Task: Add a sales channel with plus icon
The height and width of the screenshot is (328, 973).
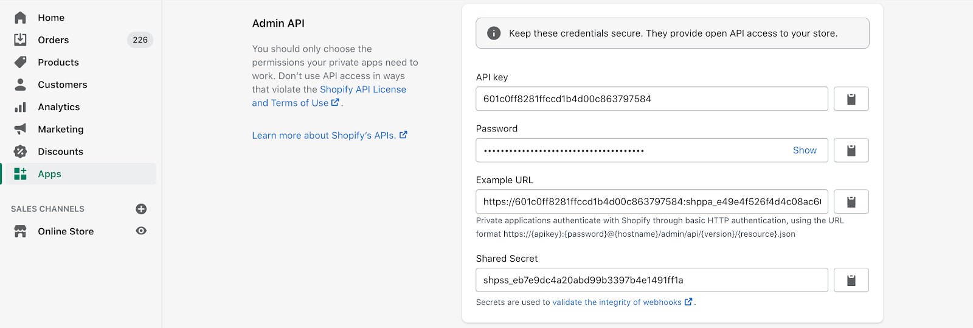Action: (141, 209)
